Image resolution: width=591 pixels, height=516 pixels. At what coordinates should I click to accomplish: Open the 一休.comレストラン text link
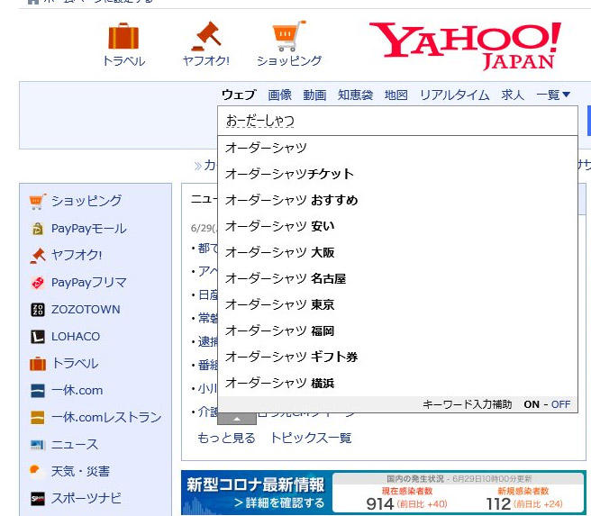pos(106,417)
